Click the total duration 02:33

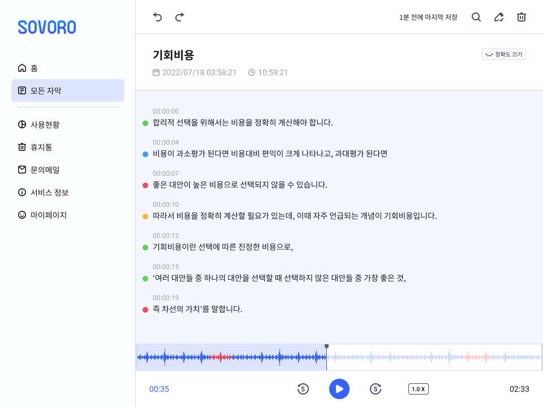click(x=519, y=389)
